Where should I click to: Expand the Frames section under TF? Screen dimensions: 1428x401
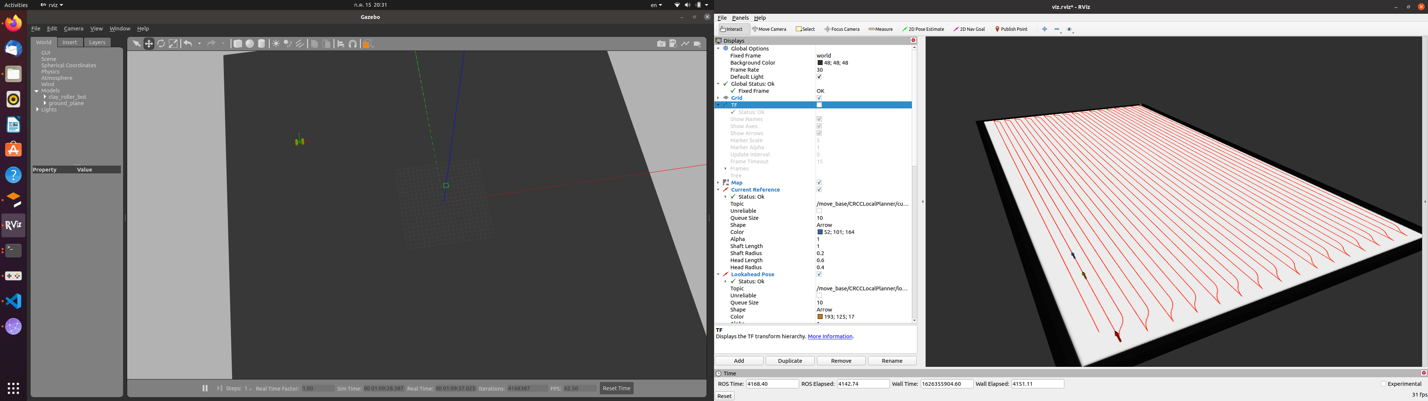(725, 168)
